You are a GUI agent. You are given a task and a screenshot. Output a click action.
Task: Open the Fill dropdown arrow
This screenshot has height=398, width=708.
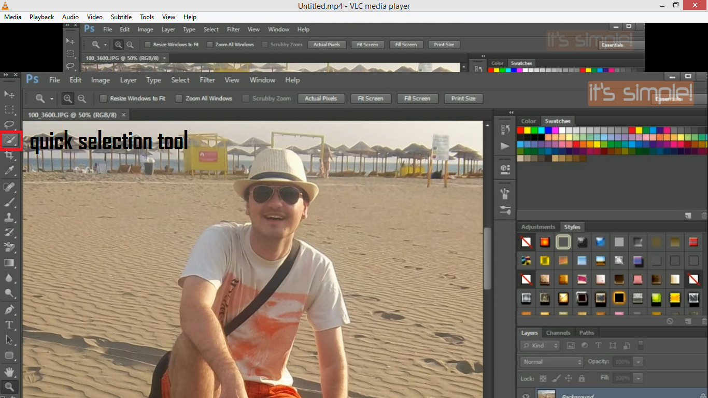639,378
